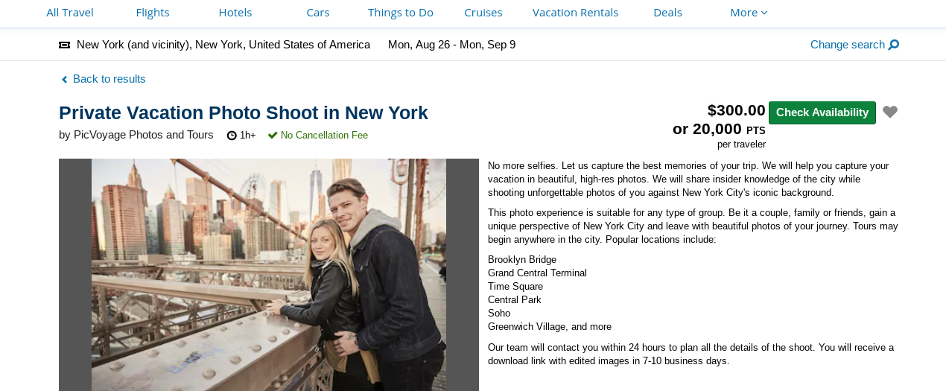Click the 1h+ duration text

coord(248,136)
